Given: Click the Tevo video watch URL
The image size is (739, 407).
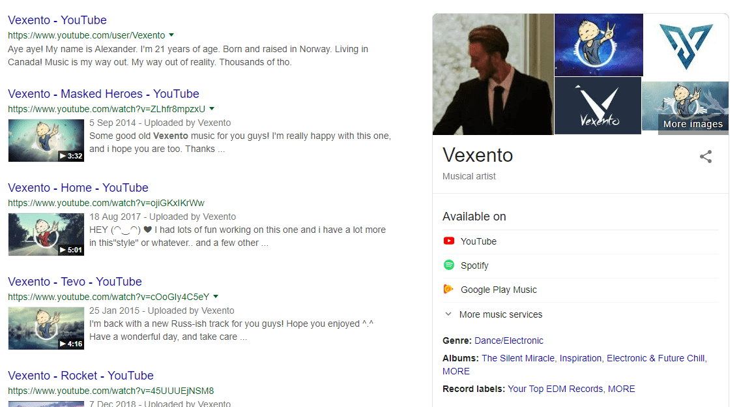Looking at the screenshot, I should point(108,297).
